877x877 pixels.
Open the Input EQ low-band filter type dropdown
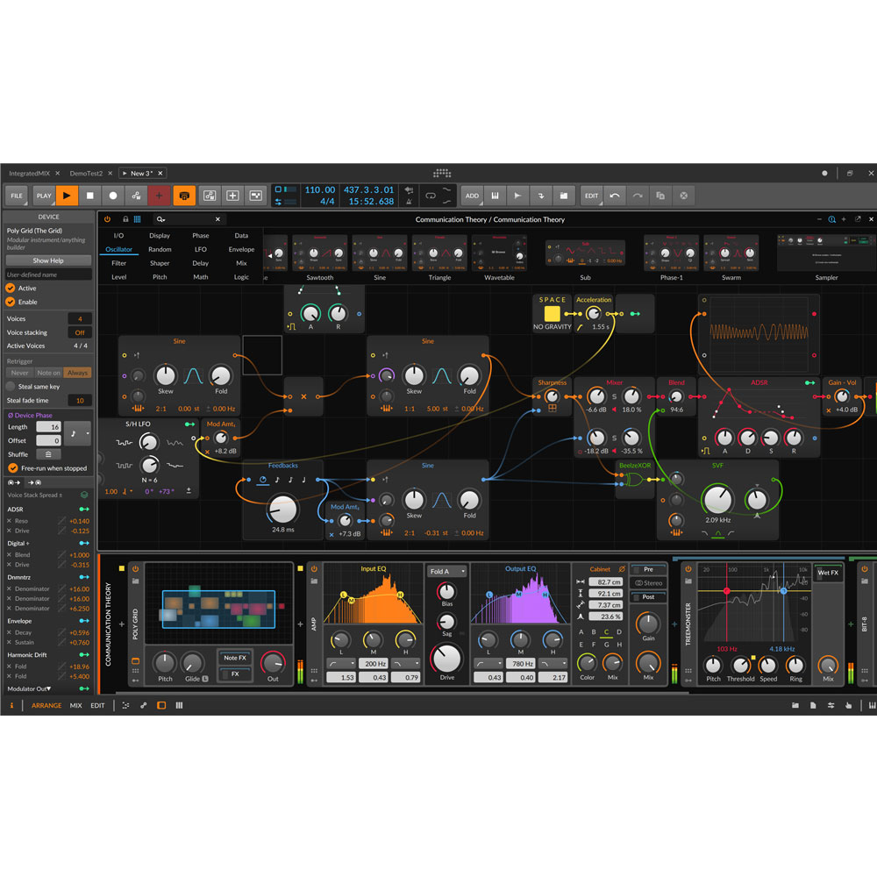pos(341,663)
